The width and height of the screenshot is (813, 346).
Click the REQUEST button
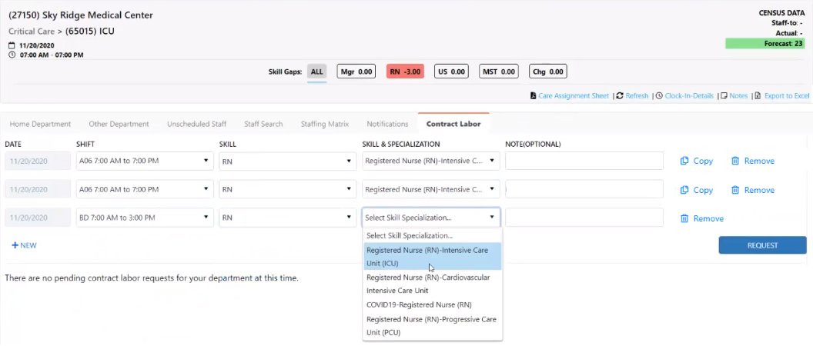click(x=762, y=245)
